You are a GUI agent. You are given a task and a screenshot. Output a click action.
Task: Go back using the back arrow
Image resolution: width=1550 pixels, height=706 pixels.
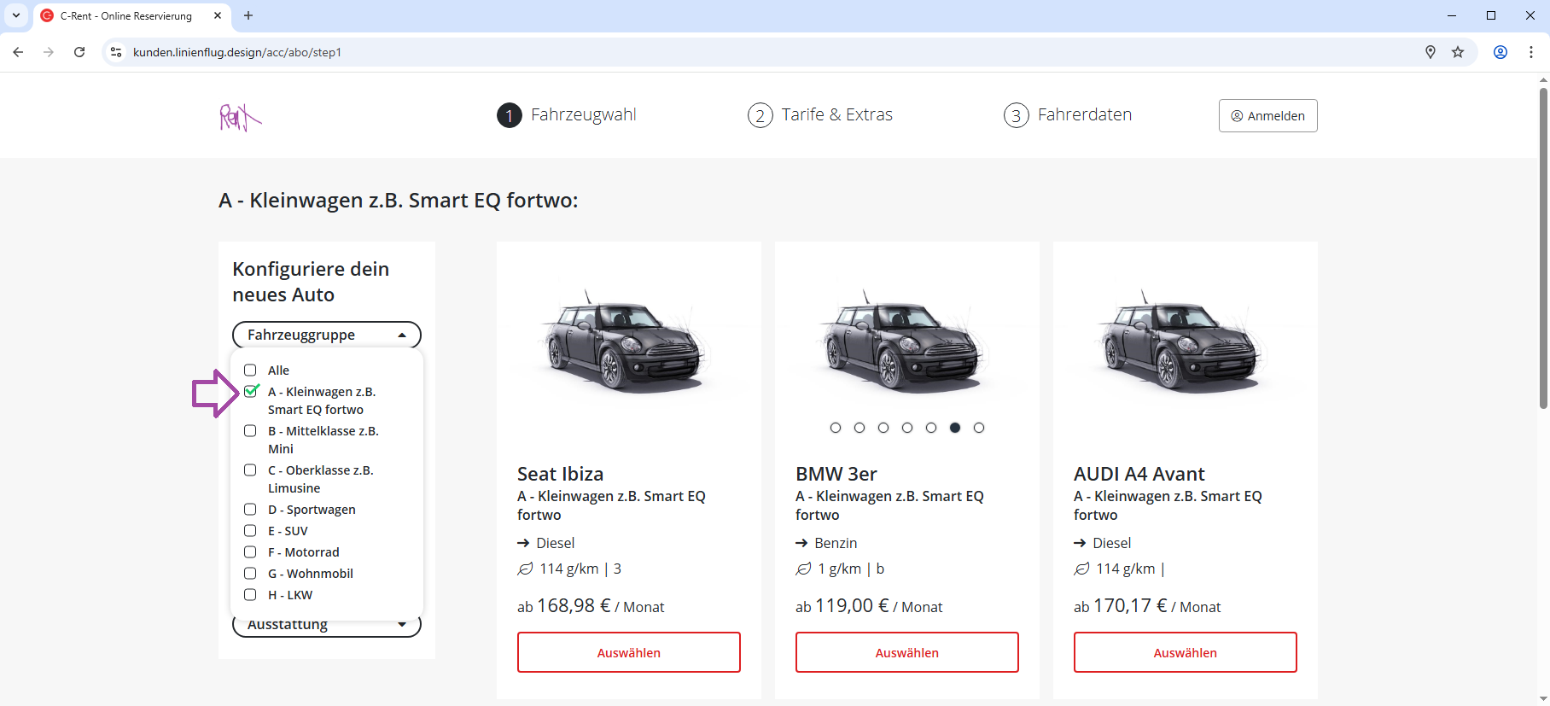(x=18, y=52)
